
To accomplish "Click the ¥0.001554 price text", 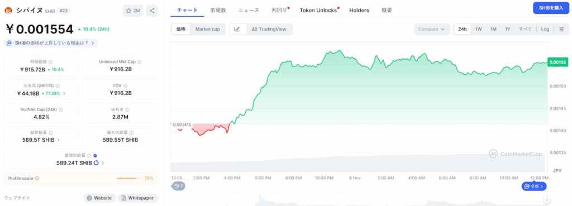I will click(x=40, y=29).
